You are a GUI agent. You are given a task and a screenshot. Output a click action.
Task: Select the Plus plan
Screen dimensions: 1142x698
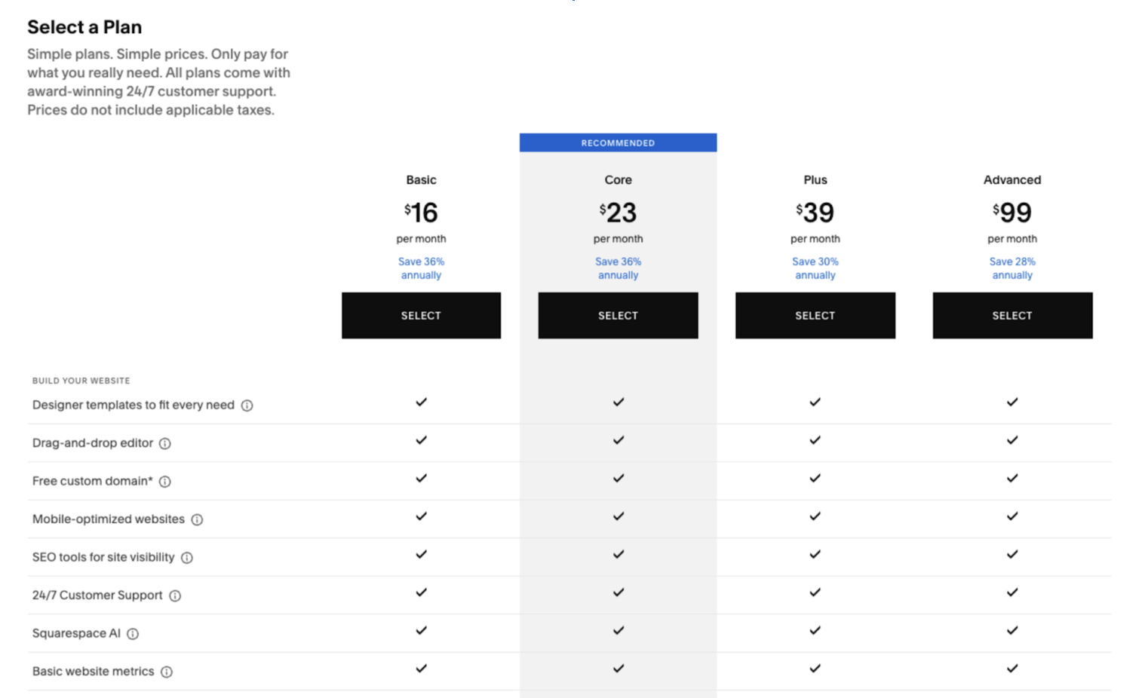(x=815, y=315)
